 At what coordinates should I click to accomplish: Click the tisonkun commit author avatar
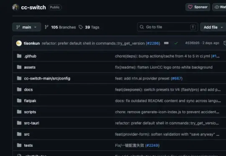(x=19, y=43)
